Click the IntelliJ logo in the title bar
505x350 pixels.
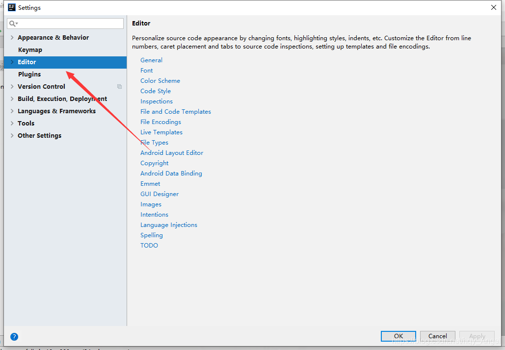click(12, 7)
